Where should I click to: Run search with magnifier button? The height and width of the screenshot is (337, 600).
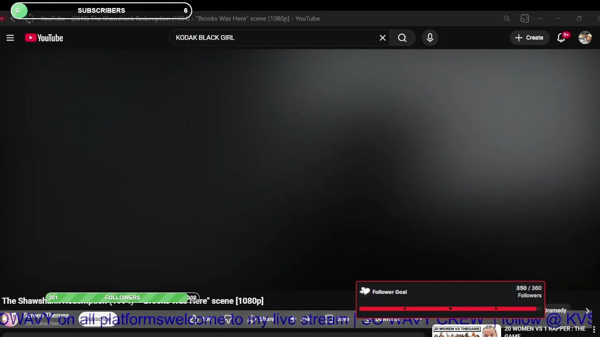(x=402, y=38)
